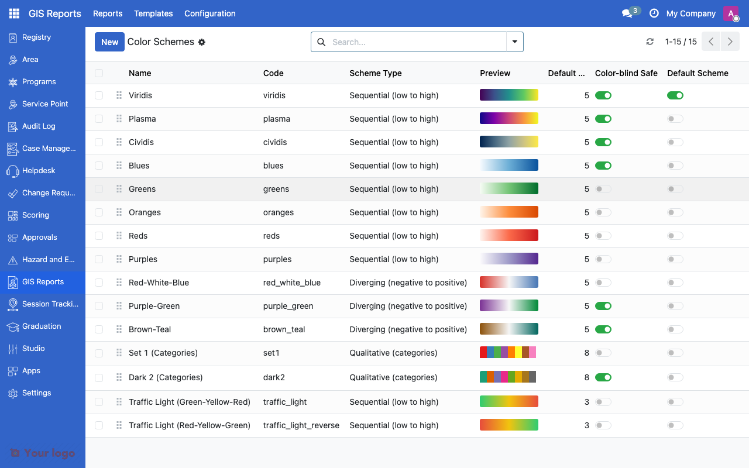Select GIS Reports in the sidebar
This screenshot has height=468, width=749.
pyautogui.click(x=43, y=282)
